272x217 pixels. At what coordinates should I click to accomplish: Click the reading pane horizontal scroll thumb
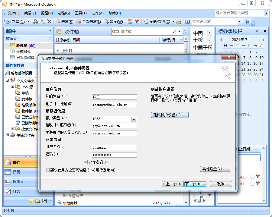coord(199,200)
